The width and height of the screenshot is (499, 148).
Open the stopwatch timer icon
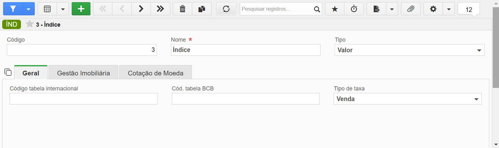pyautogui.click(x=354, y=9)
